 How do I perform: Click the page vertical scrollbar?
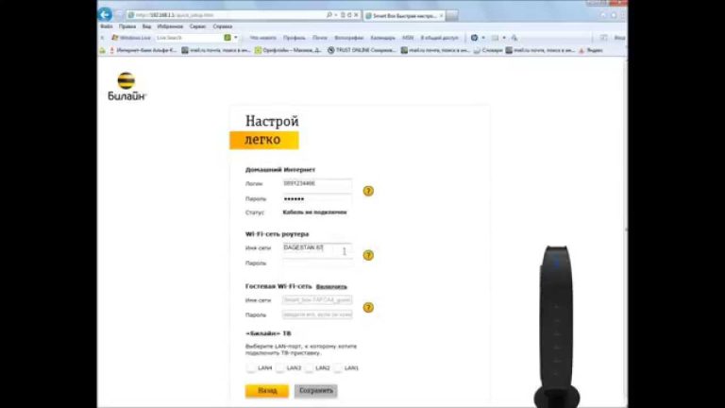[x=626, y=231]
